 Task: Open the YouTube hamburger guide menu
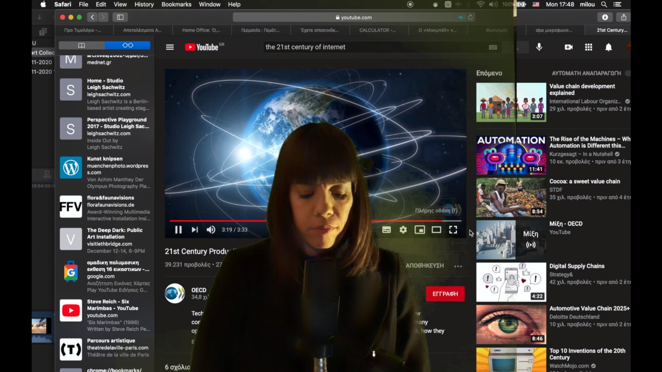170,47
